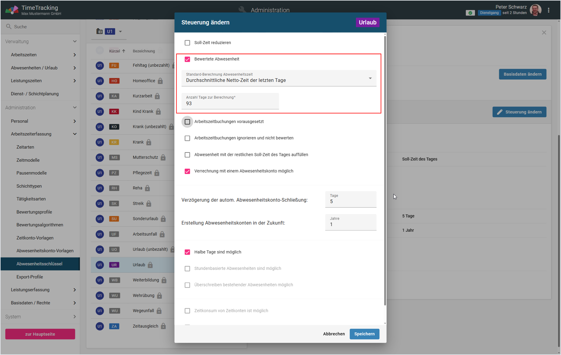This screenshot has height=355, width=561.
Task: Click the green status indicator icon
Action: (470, 13)
